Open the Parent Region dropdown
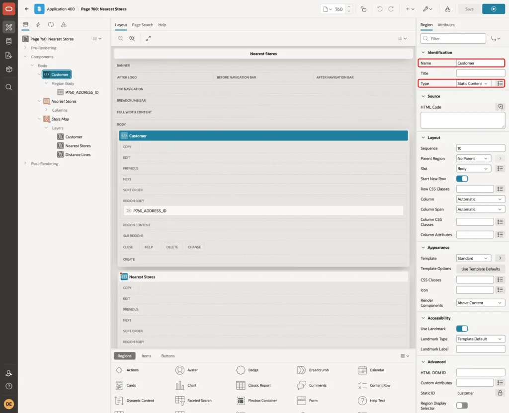Viewport: 509px width, 413px height. pos(473,158)
